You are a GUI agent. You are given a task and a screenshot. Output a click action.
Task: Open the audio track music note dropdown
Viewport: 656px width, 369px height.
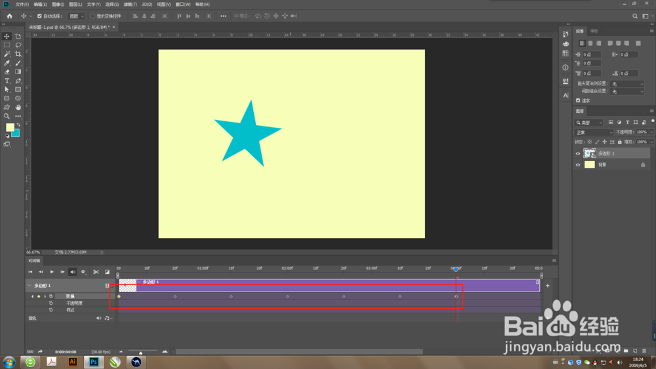coord(108,319)
